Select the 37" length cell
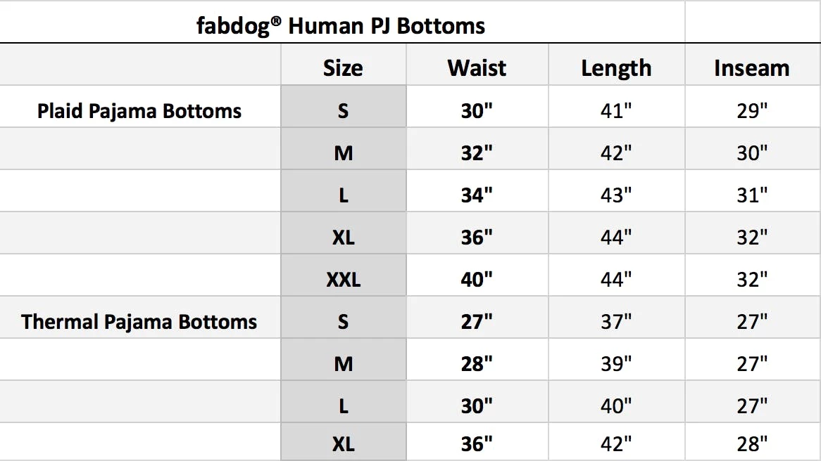 [616, 322]
